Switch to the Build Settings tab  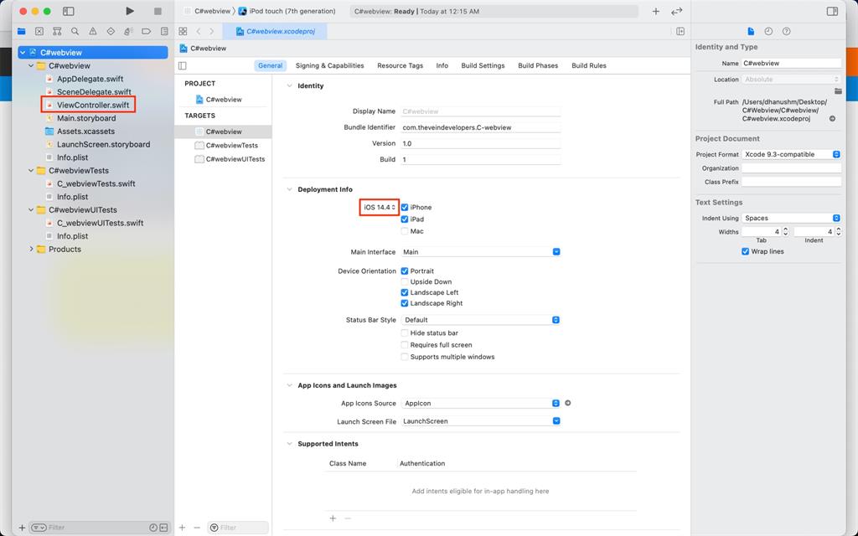click(x=483, y=65)
